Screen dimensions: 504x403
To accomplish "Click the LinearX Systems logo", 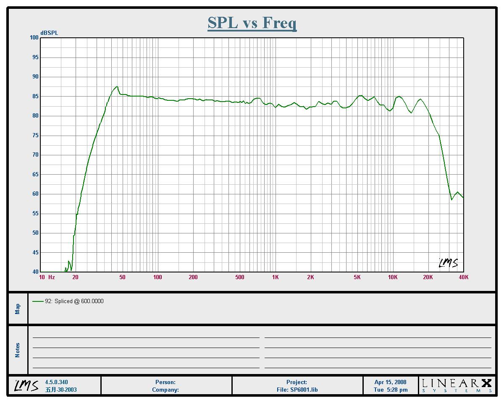I will [457, 385].
